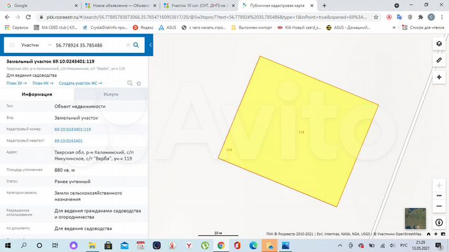Open the План ЗУ link
This screenshot has width=449, height=252.
point(16,82)
